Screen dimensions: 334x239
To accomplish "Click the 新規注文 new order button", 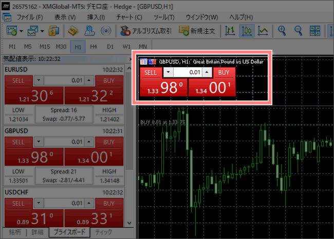I will pos(197,31).
